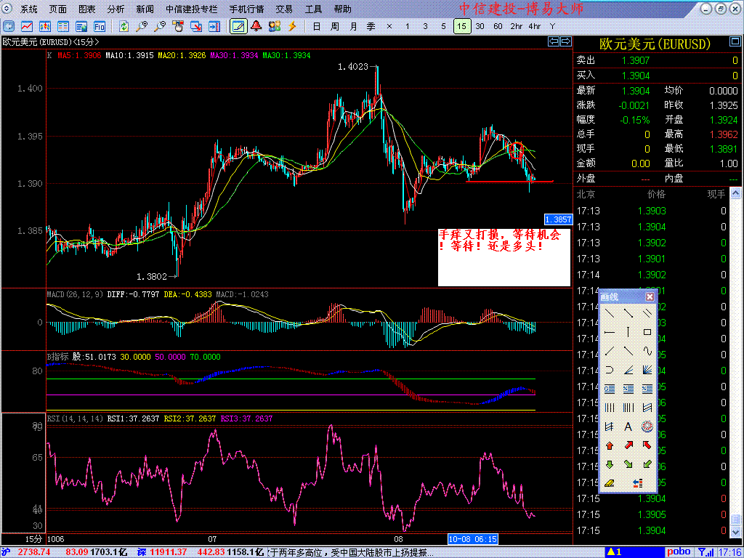Place a red up arrow marker
Viewport: 744px width, 558px height.
(x=610, y=446)
